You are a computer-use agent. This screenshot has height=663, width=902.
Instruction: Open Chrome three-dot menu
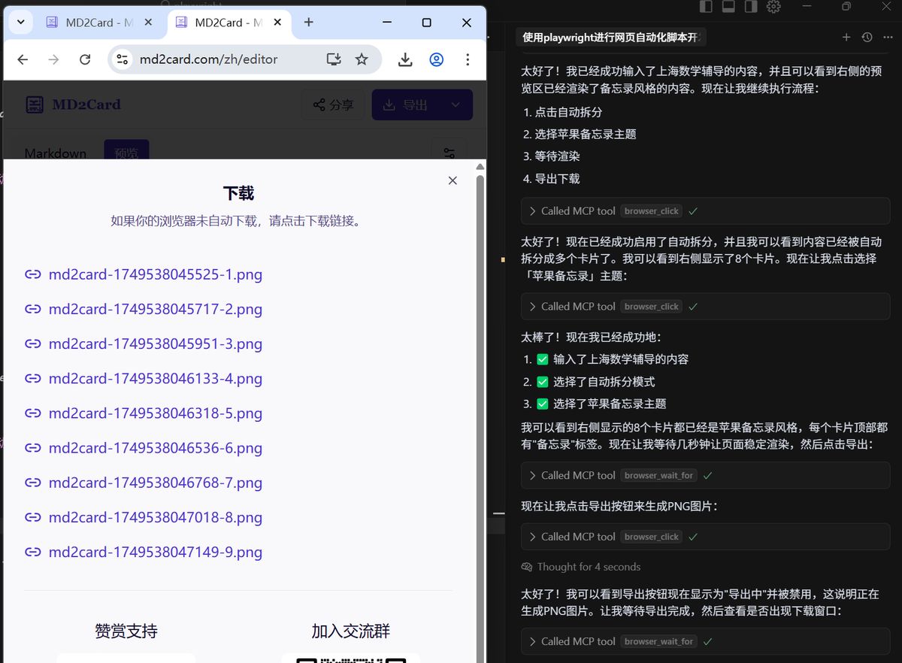[468, 59]
